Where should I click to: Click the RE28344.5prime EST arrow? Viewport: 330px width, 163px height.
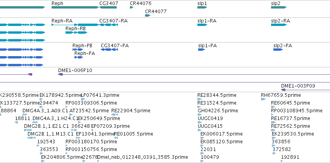click(x=200, y=99)
